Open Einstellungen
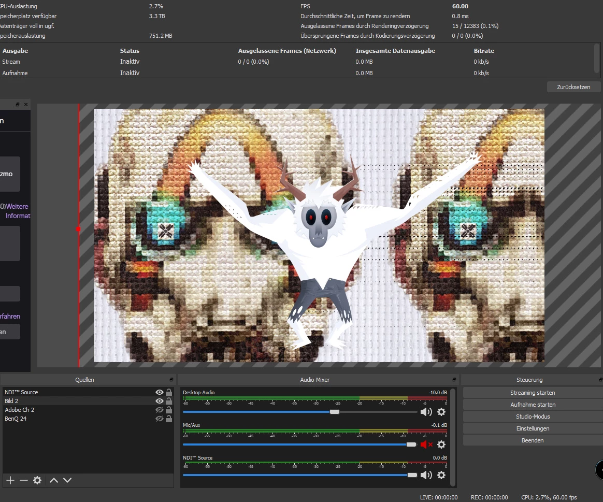The width and height of the screenshot is (603, 502). coord(533,428)
